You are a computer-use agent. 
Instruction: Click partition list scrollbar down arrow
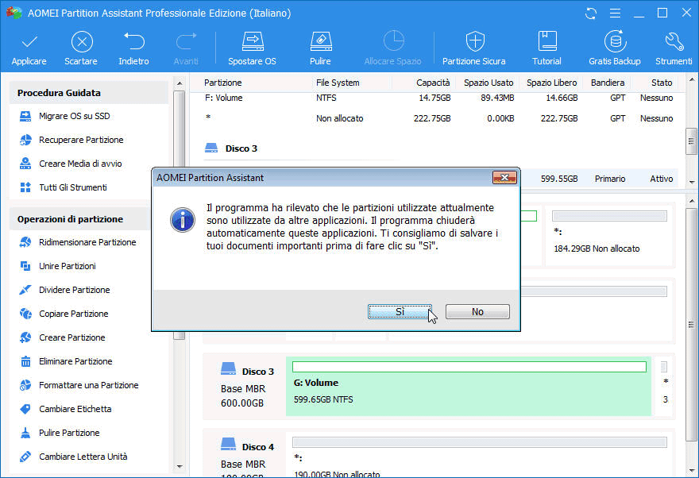(x=691, y=182)
